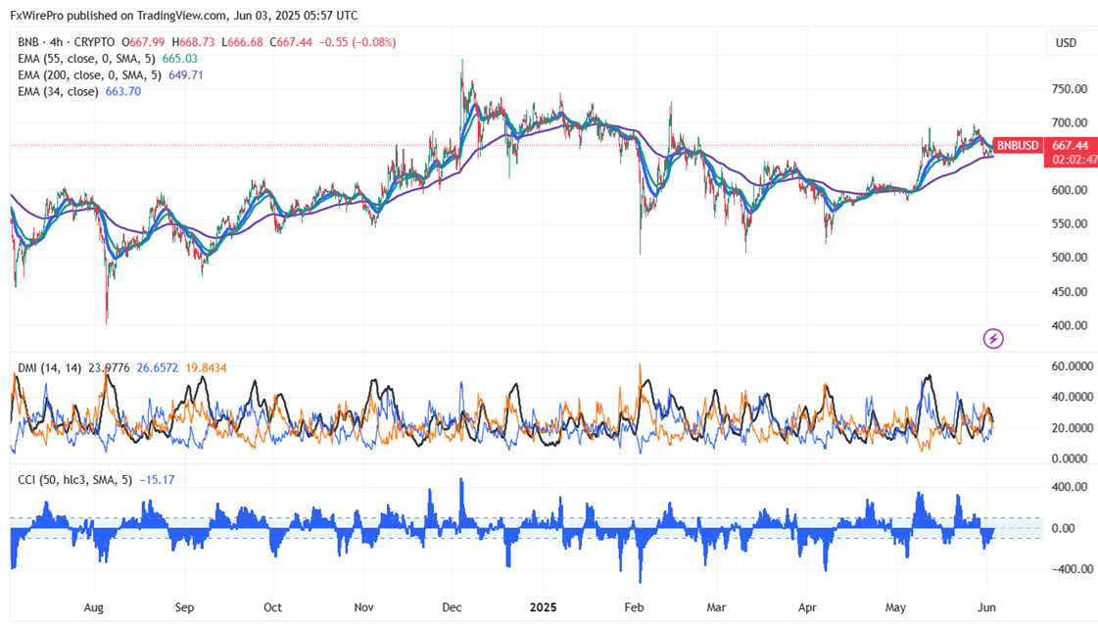Click EMA 200 value 649.71
This screenshot has height=624, width=1098.
(185, 74)
